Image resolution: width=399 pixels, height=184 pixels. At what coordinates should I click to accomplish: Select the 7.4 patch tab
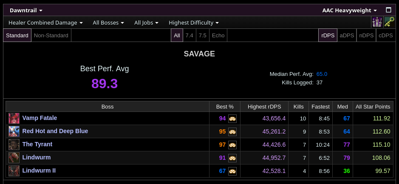[190, 35]
